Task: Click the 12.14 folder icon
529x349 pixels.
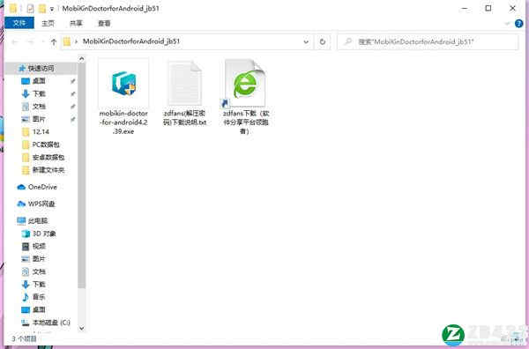Action: (26, 131)
